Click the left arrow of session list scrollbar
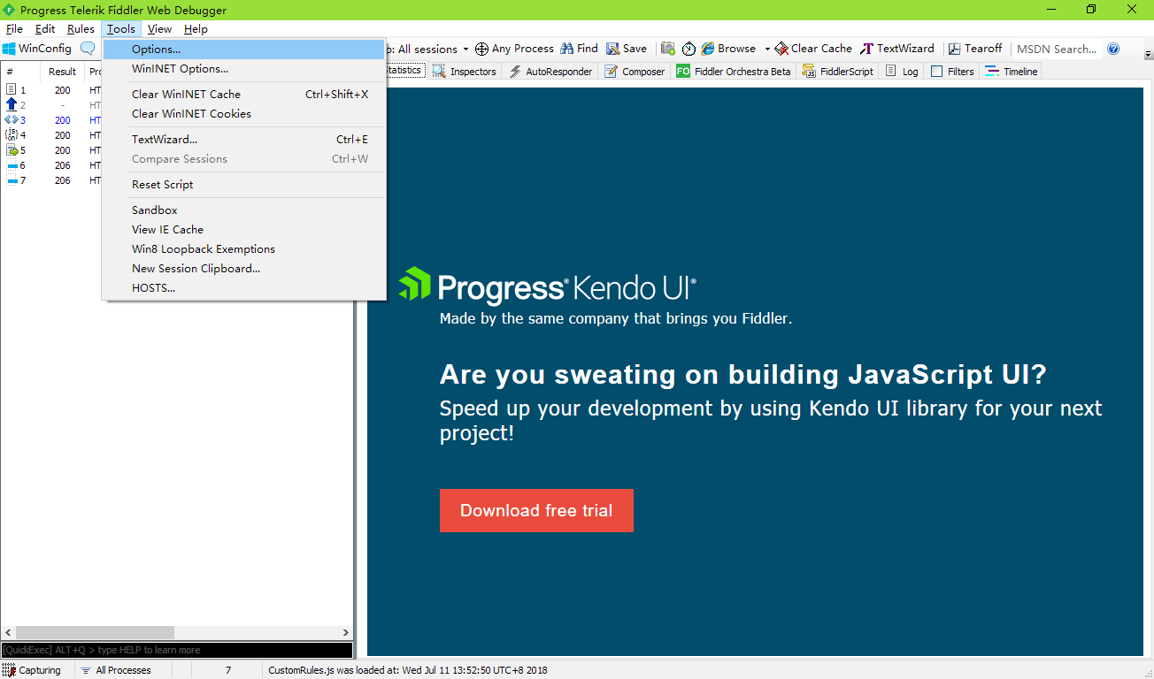Screen dimensions: 1154x679 coord(8,633)
